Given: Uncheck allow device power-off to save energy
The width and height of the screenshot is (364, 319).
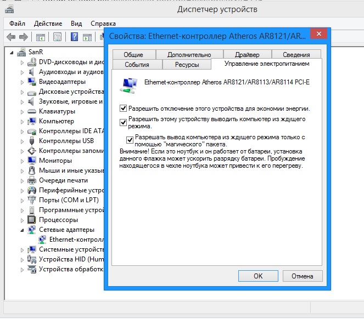Looking at the screenshot, I should [x=124, y=109].
